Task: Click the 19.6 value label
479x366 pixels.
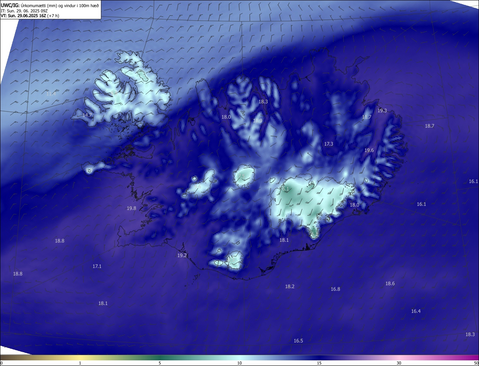Action: coord(369,150)
